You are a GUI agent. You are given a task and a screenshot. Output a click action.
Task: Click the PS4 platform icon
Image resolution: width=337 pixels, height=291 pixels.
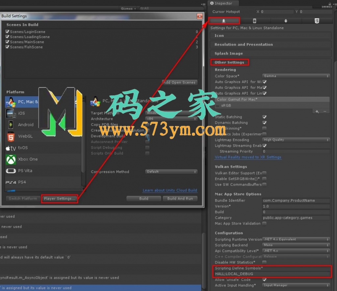pyautogui.click(x=11, y=182)
